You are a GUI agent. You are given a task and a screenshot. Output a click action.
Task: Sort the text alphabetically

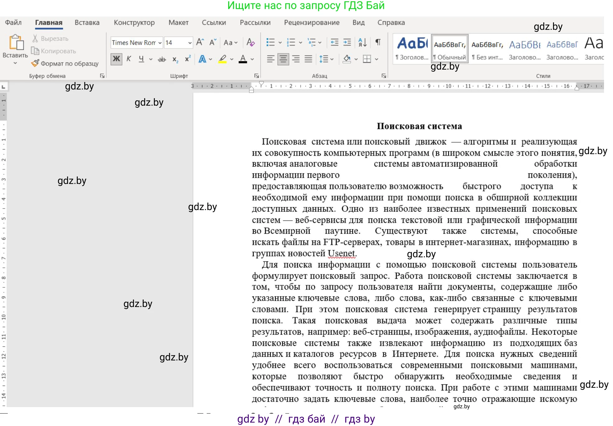coord(362,43)
